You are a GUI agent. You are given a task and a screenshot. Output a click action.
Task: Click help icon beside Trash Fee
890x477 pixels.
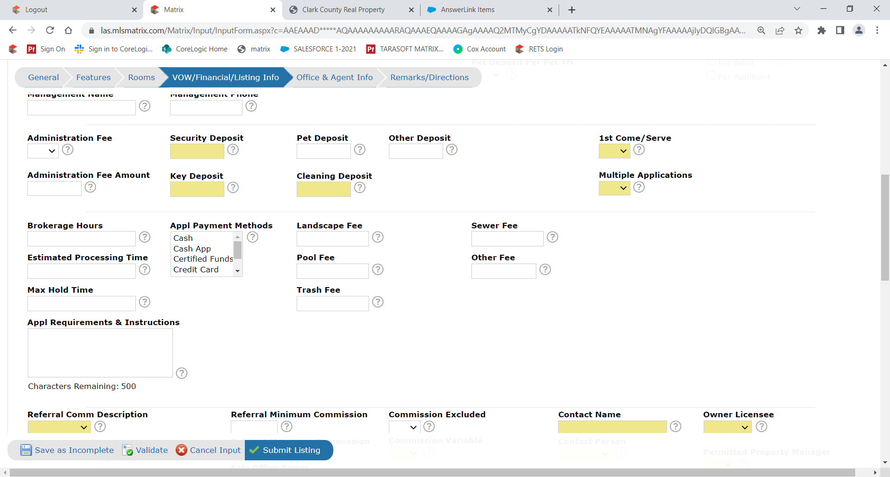pos(378,302)
